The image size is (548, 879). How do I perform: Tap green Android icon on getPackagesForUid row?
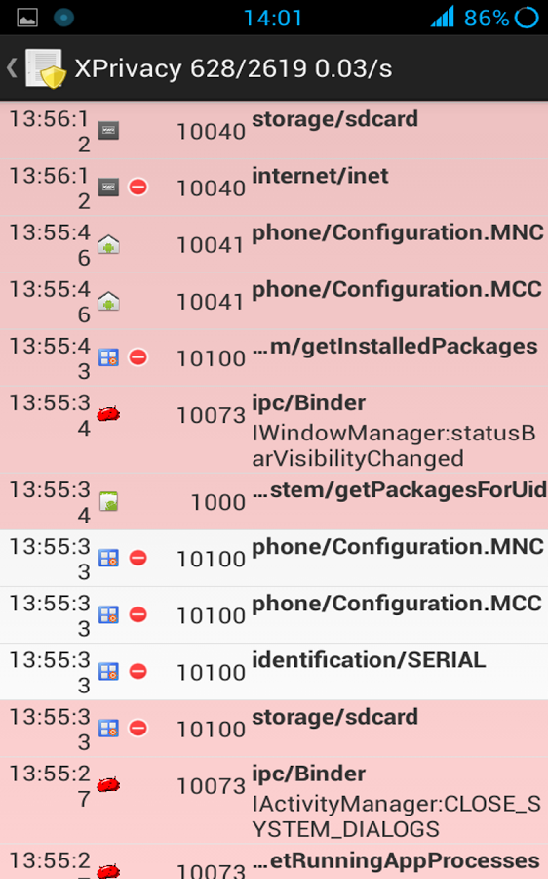click(108, 501)
